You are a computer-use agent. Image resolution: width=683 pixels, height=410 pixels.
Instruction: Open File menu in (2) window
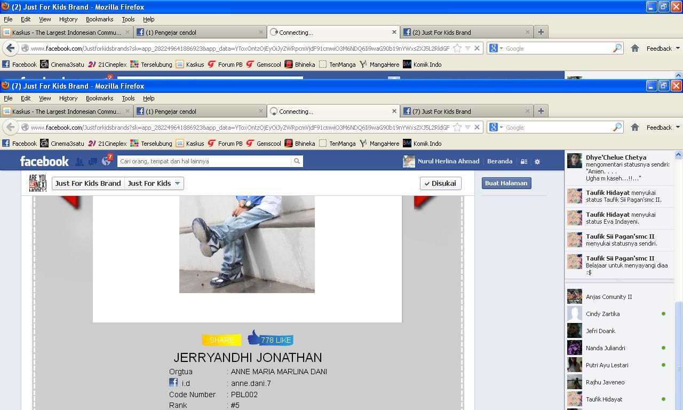[8, 19]
